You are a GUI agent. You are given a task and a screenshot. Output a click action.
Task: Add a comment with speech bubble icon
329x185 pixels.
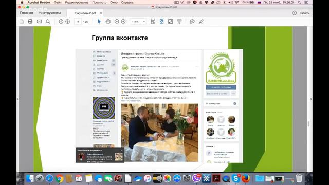click(x=192, y=22)
